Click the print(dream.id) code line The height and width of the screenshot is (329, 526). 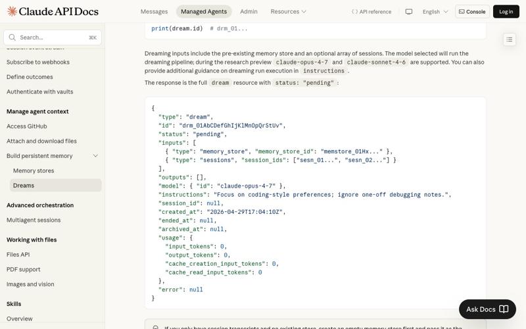[177, 28]
